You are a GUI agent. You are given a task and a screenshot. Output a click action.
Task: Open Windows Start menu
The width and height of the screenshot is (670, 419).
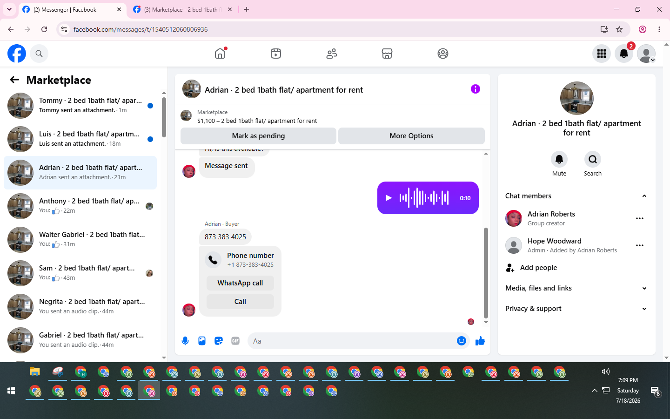click(12, 391)
